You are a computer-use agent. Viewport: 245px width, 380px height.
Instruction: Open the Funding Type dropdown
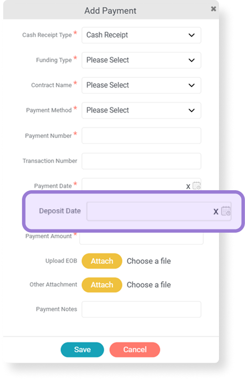[x=141, y=60]
